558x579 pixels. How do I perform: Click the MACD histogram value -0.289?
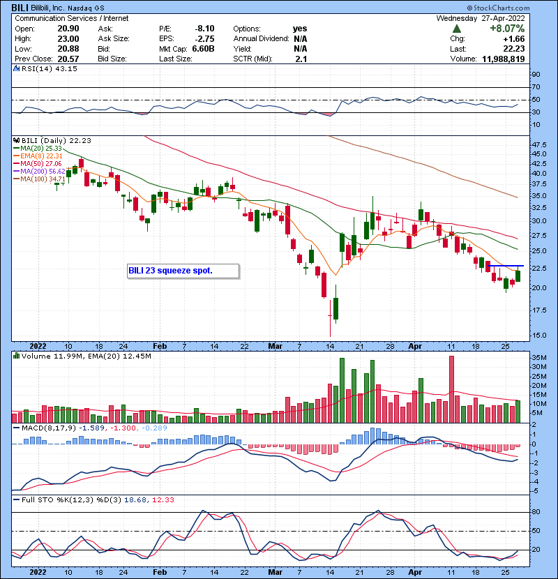pos(153,428)
